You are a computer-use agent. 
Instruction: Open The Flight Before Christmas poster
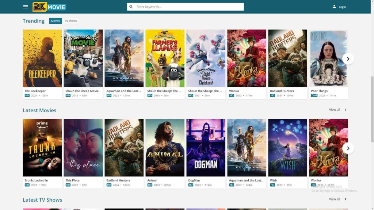coord(206,58)
